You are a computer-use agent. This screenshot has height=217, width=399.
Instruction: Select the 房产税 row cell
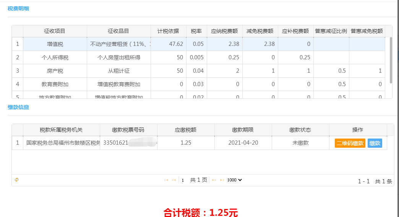click(55, 71)
